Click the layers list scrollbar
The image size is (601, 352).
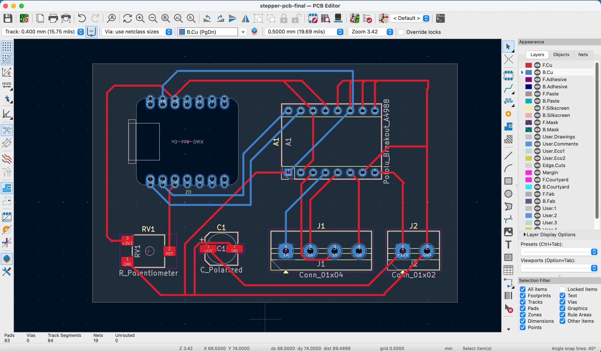(x=597, y=141)
